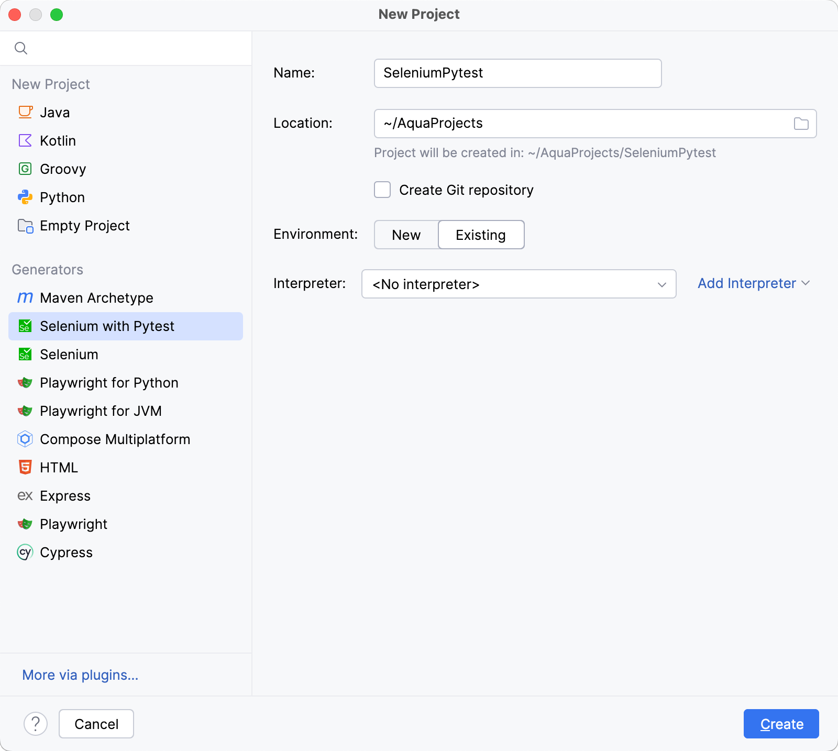Click the plain Selenium generator Se icon

tap(25, 354)
